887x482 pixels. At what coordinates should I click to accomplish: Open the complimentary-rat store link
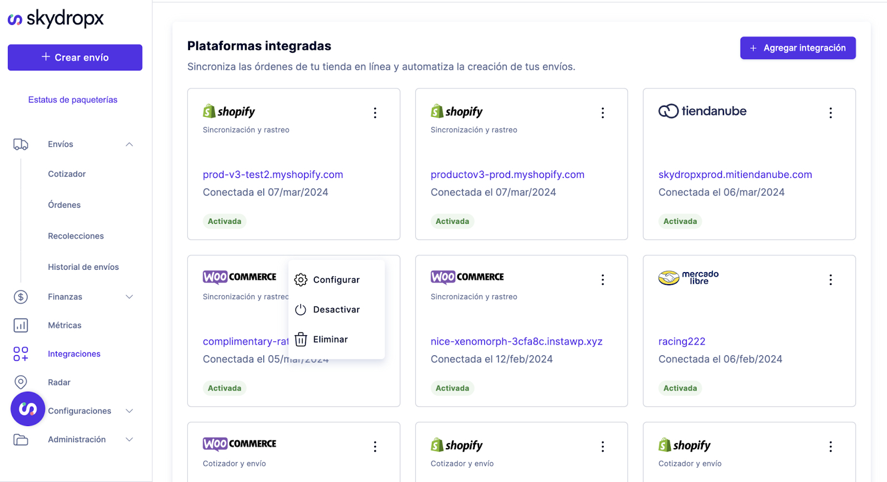tap(246, 341)
